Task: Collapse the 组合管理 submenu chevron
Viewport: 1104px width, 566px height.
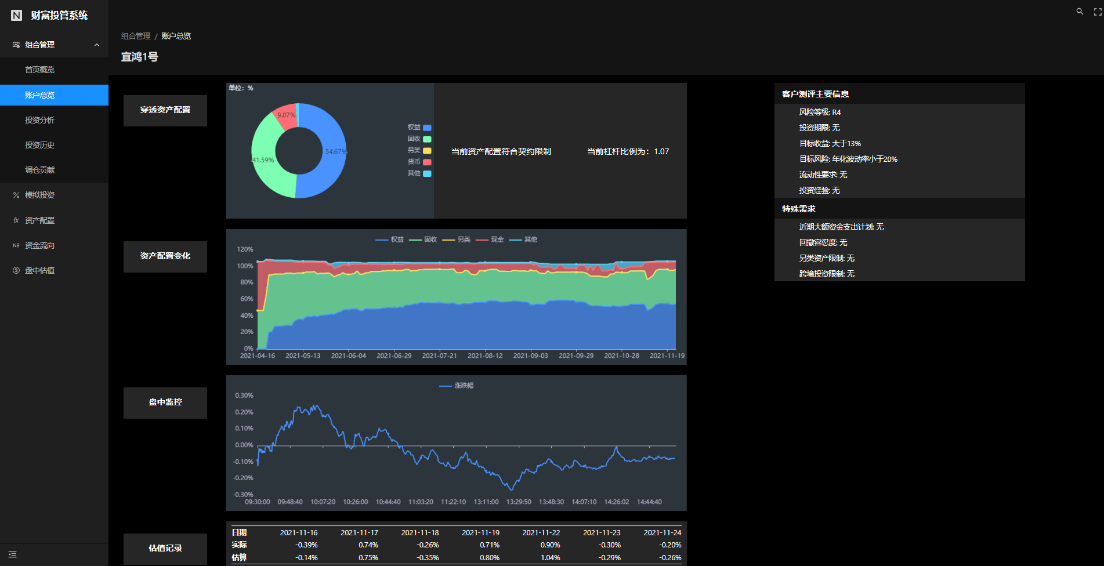Action: click(x=96, y=45)
